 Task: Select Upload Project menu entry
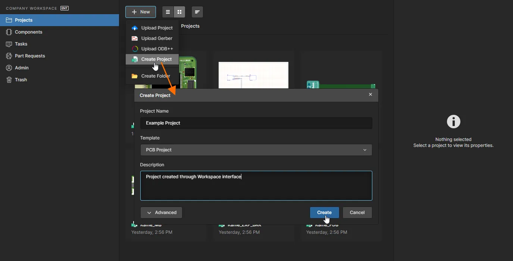point(152,28)
